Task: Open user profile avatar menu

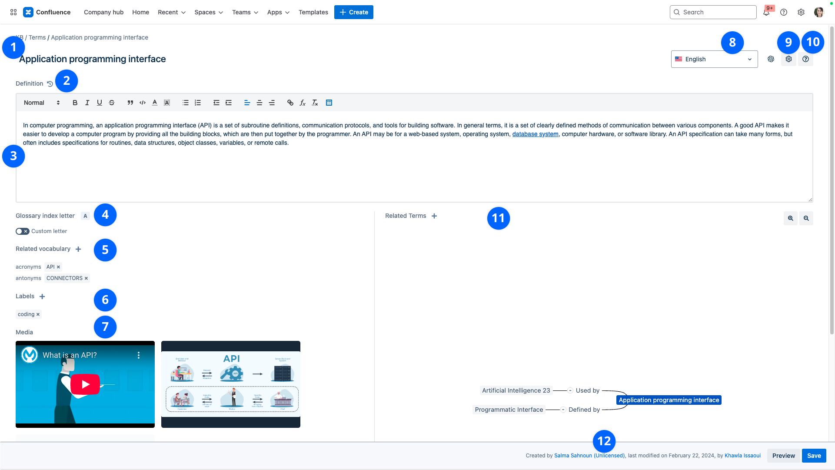Action: tap(819, 12)
